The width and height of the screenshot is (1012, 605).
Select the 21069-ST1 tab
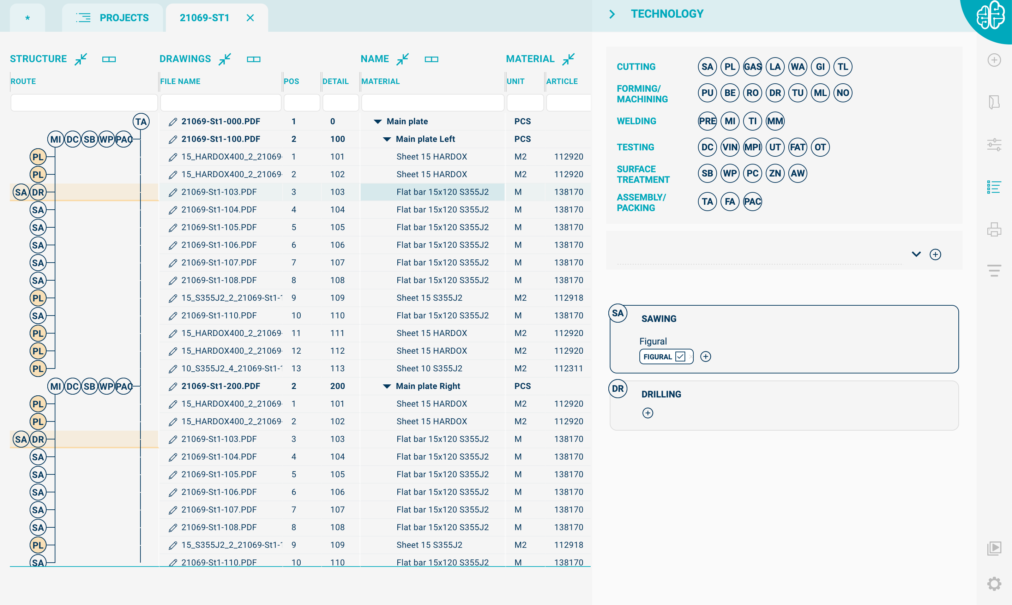(205, 18)
